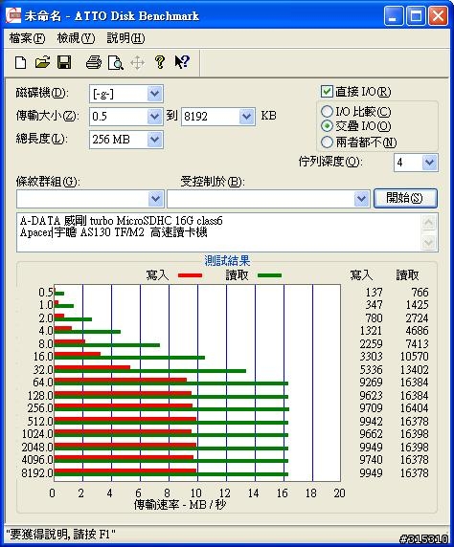Click the question mark About icon
The height and width of the screenshot is (547, 454).
[160, 62]
